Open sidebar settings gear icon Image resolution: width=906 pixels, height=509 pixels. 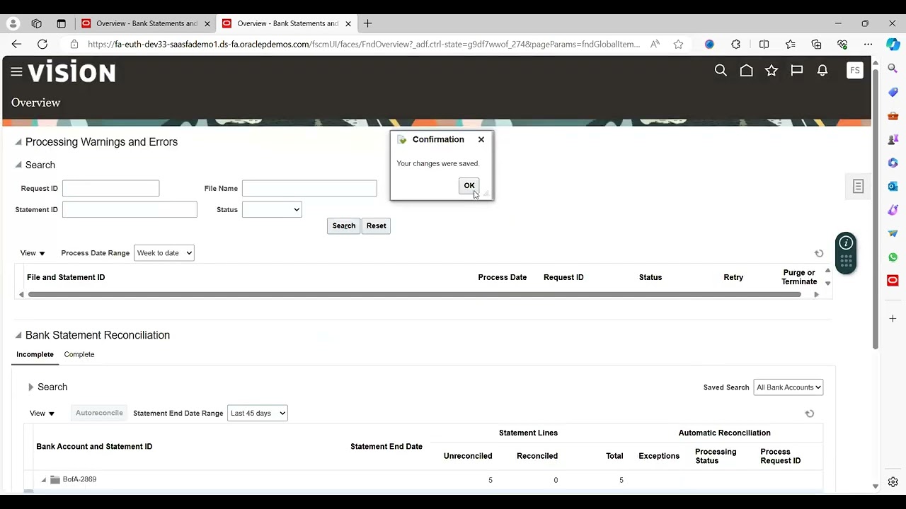coord(893,482)
